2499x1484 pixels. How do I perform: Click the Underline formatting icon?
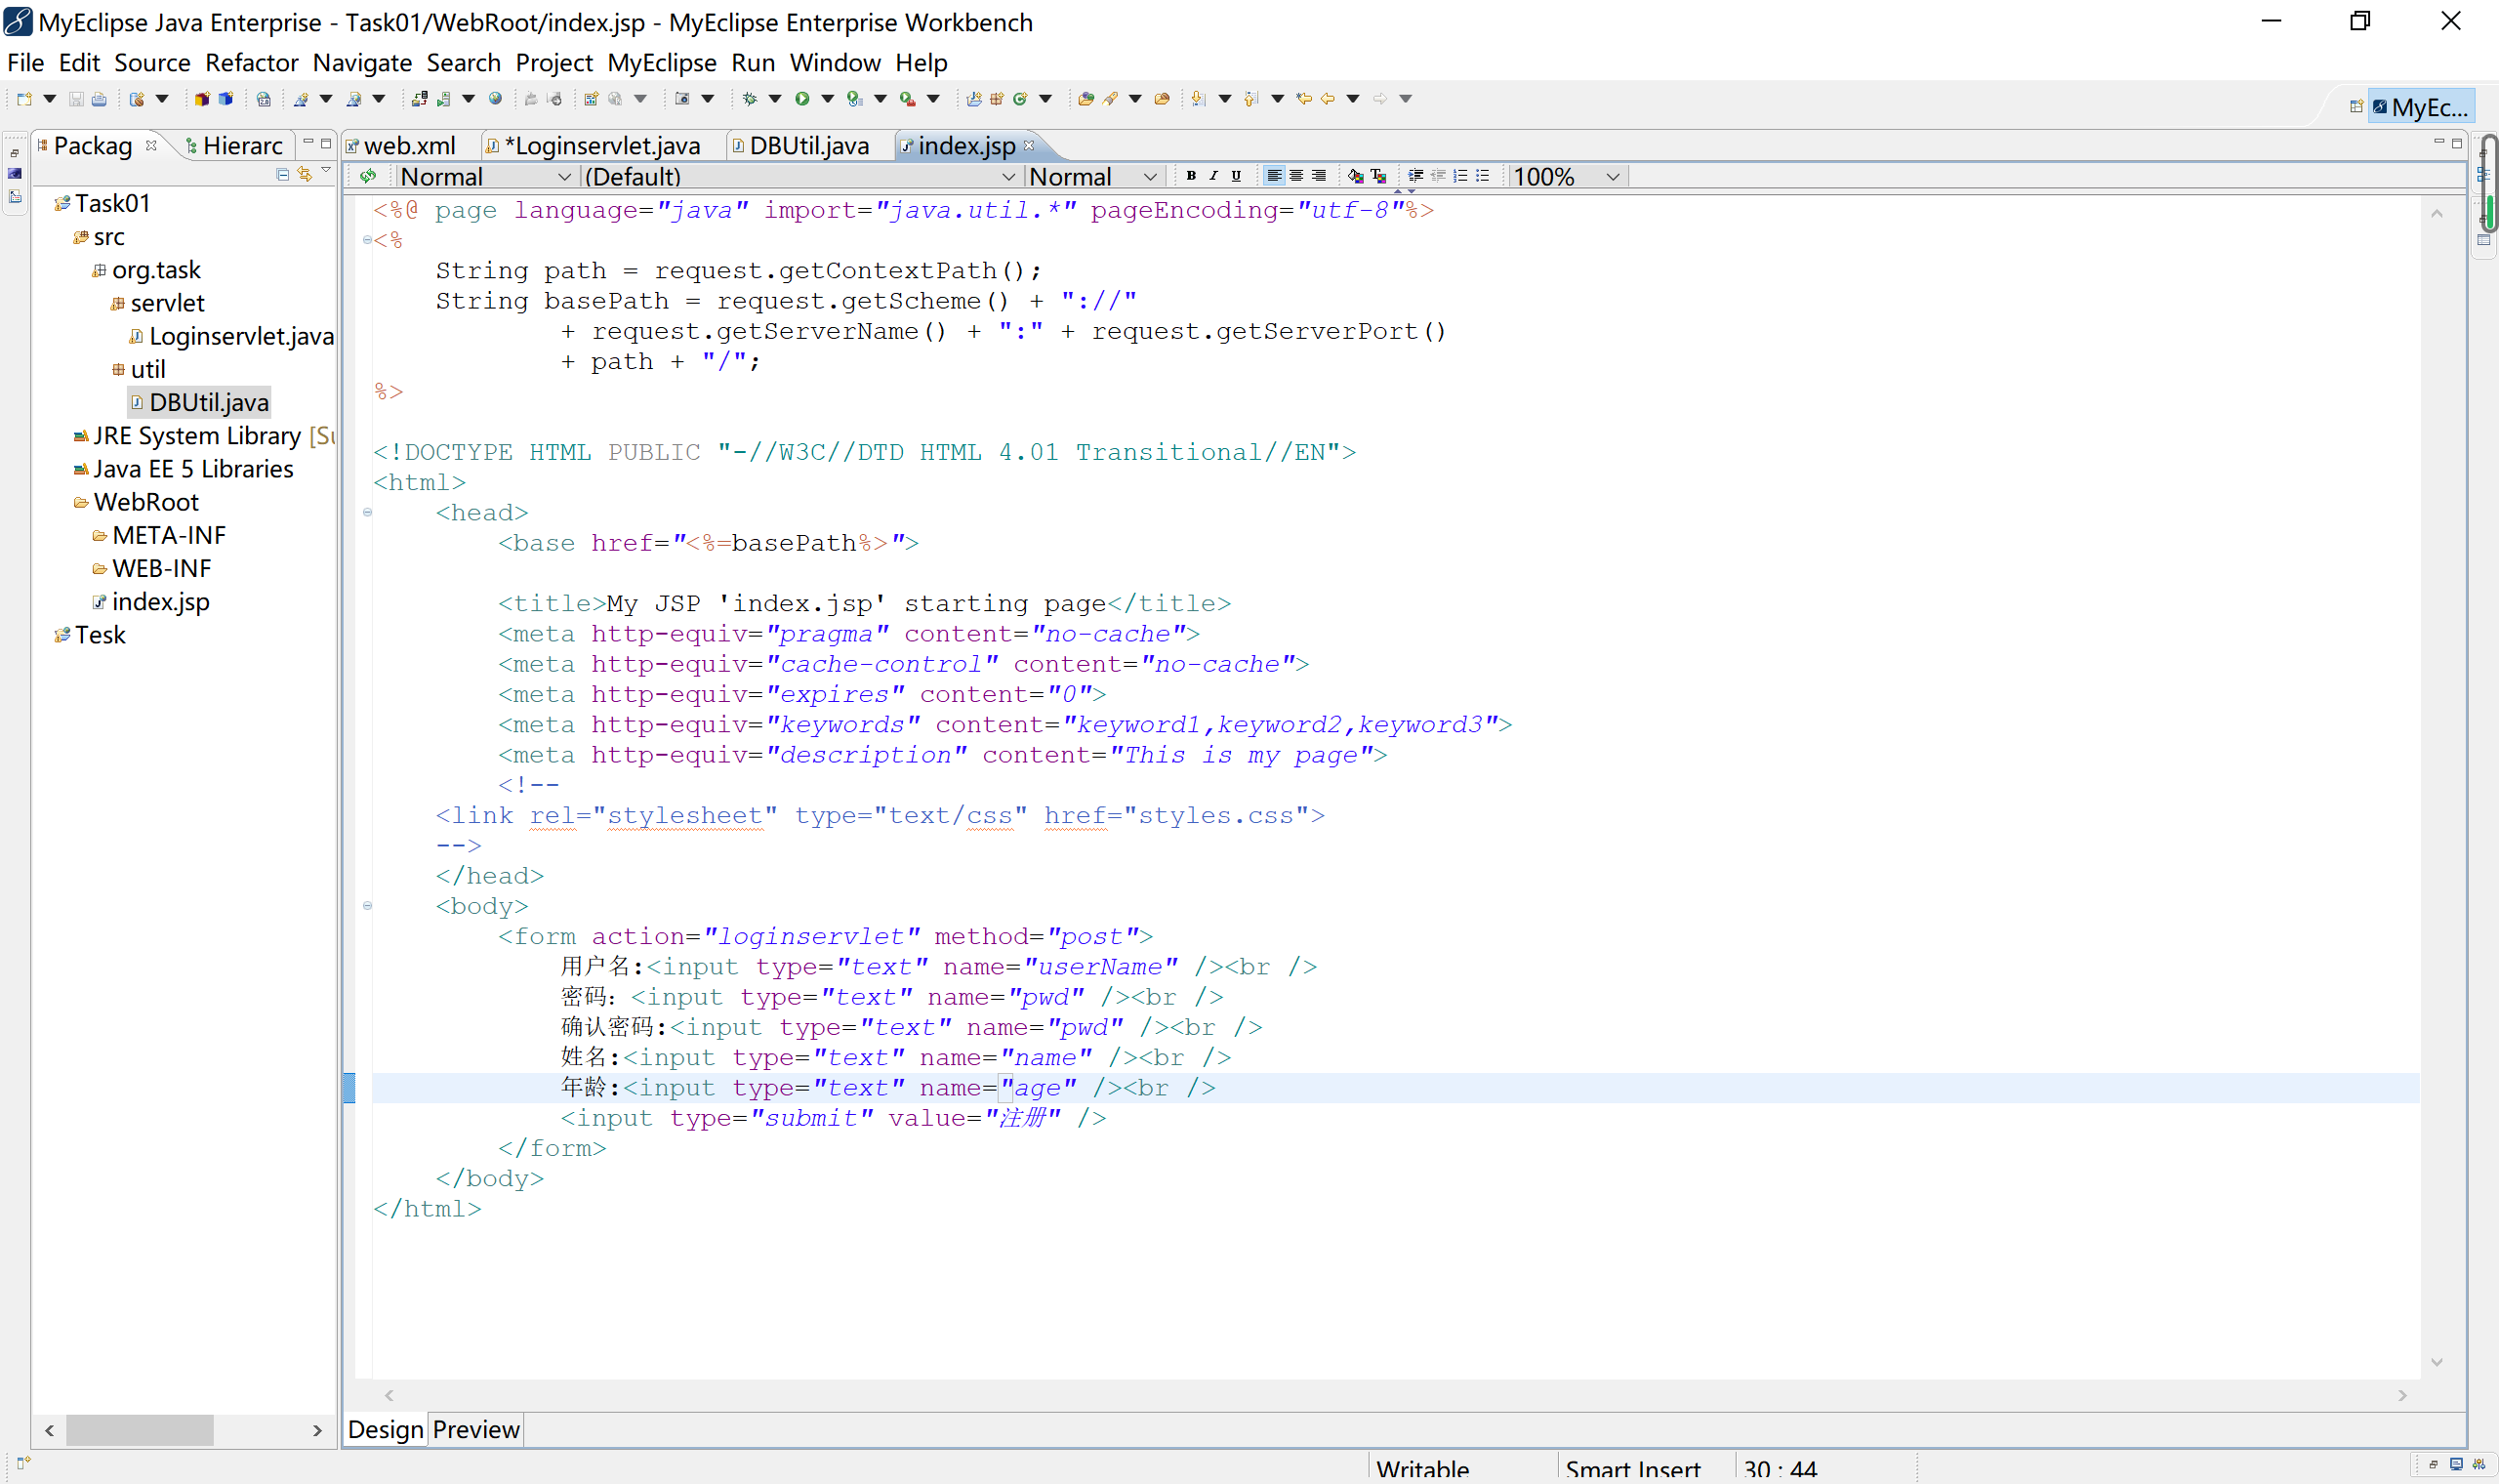click(1237, 176)
